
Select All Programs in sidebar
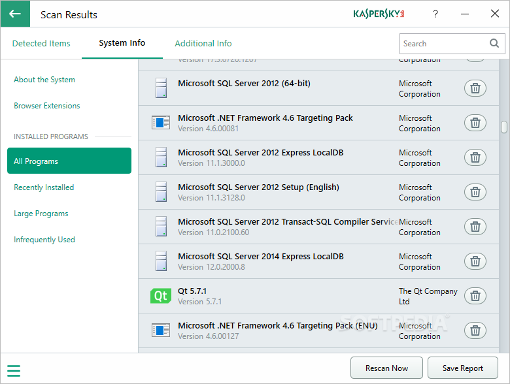tap(69, 161)
